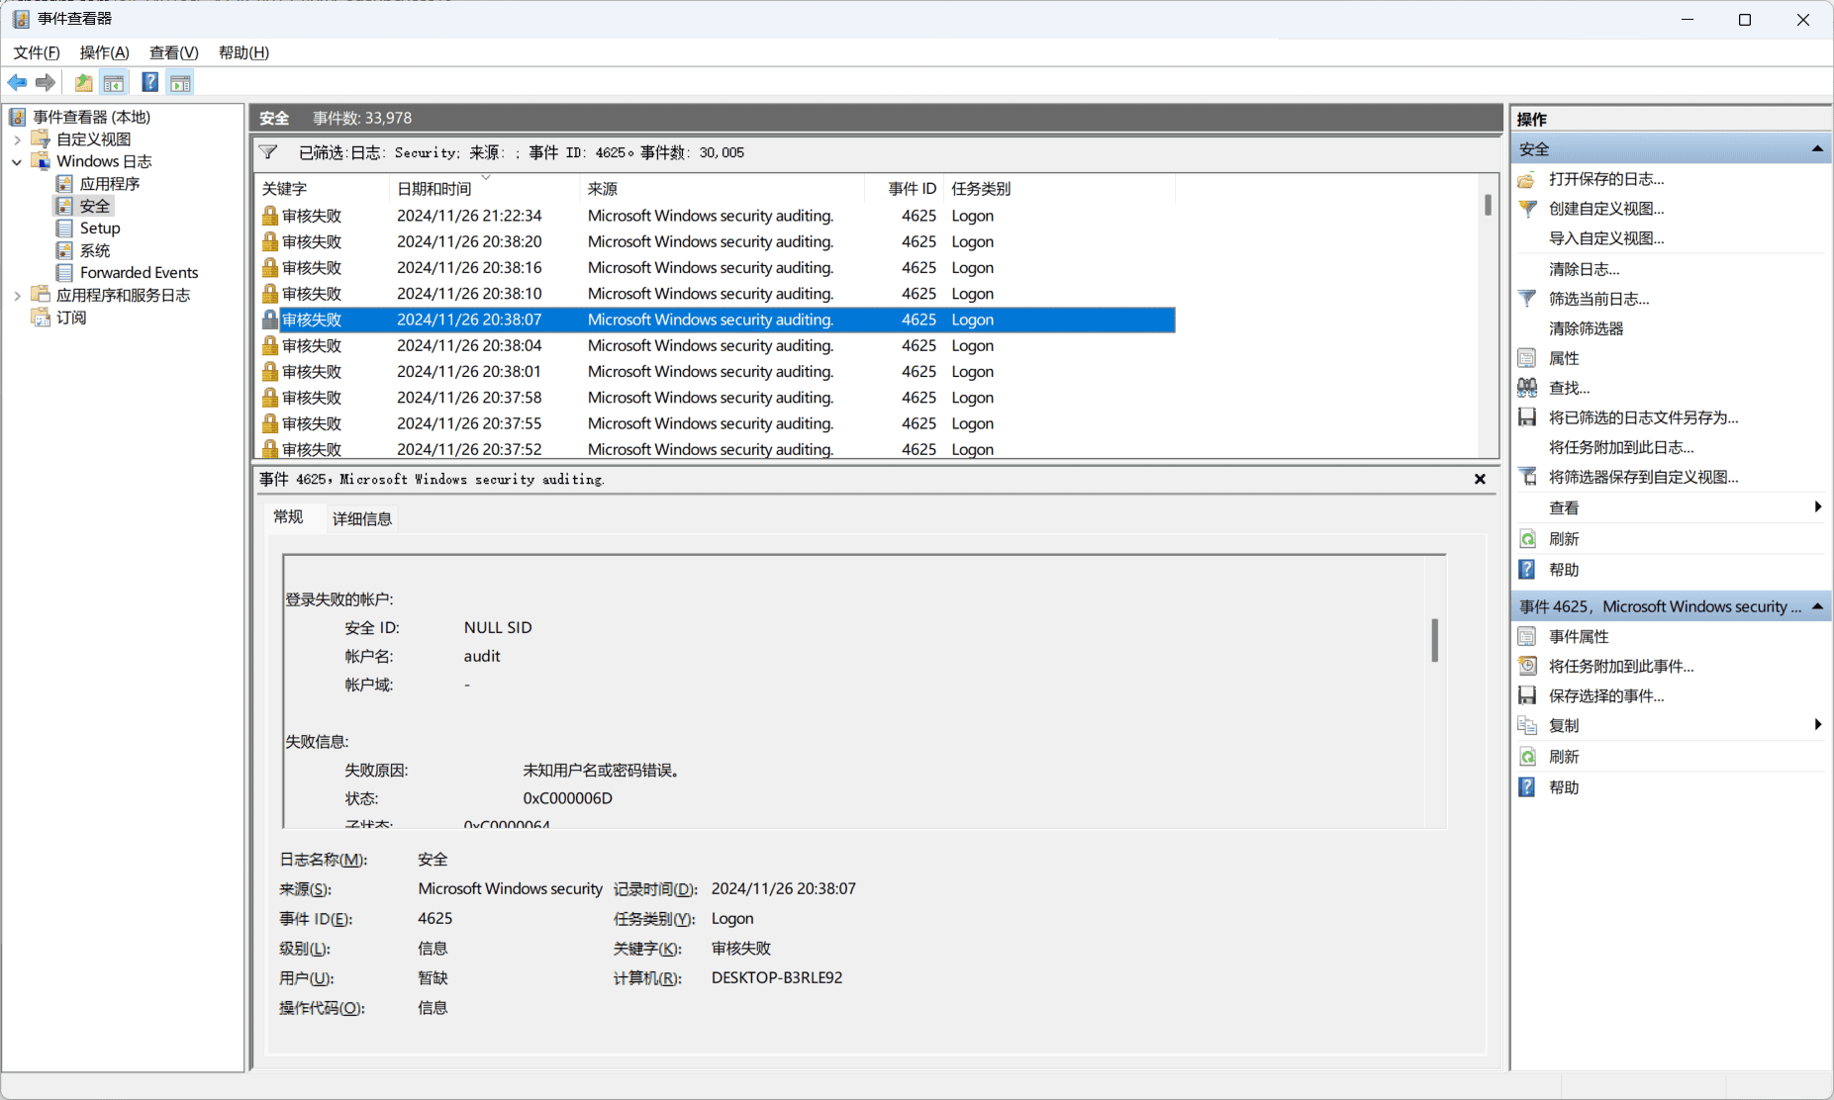Click the Forward arrow toolbar icon
1834x1100 pixels.
click(x=45, y=83)
